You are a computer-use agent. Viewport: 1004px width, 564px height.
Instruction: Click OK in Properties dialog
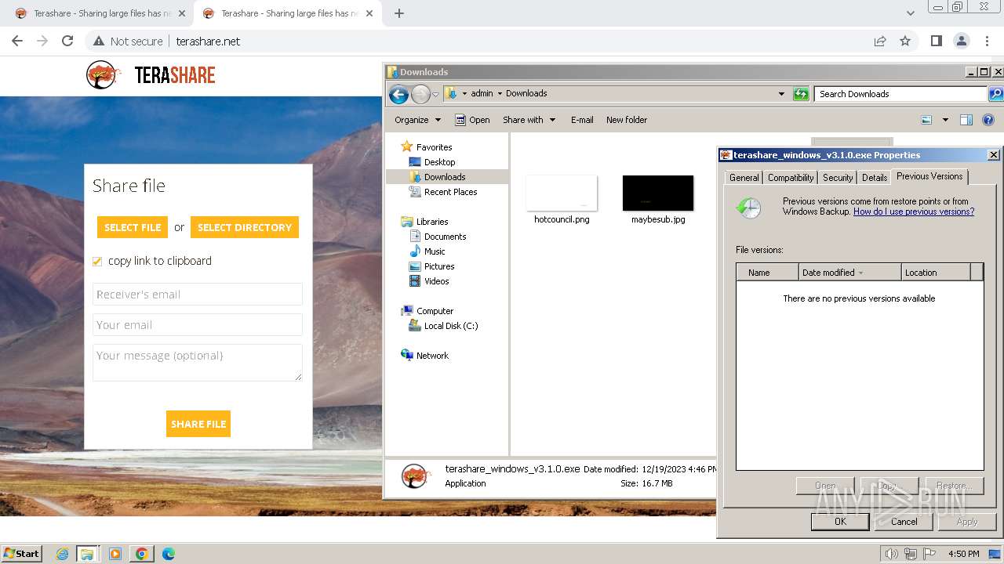(x=840, y=522)
